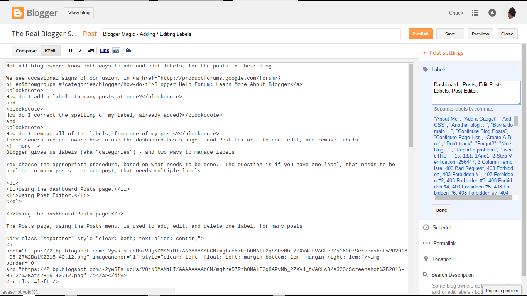Add the "403 Forbidden #1" label suggestion
Image resolution: width=527 pixels, height=296 pixels.
click(462, 174)
